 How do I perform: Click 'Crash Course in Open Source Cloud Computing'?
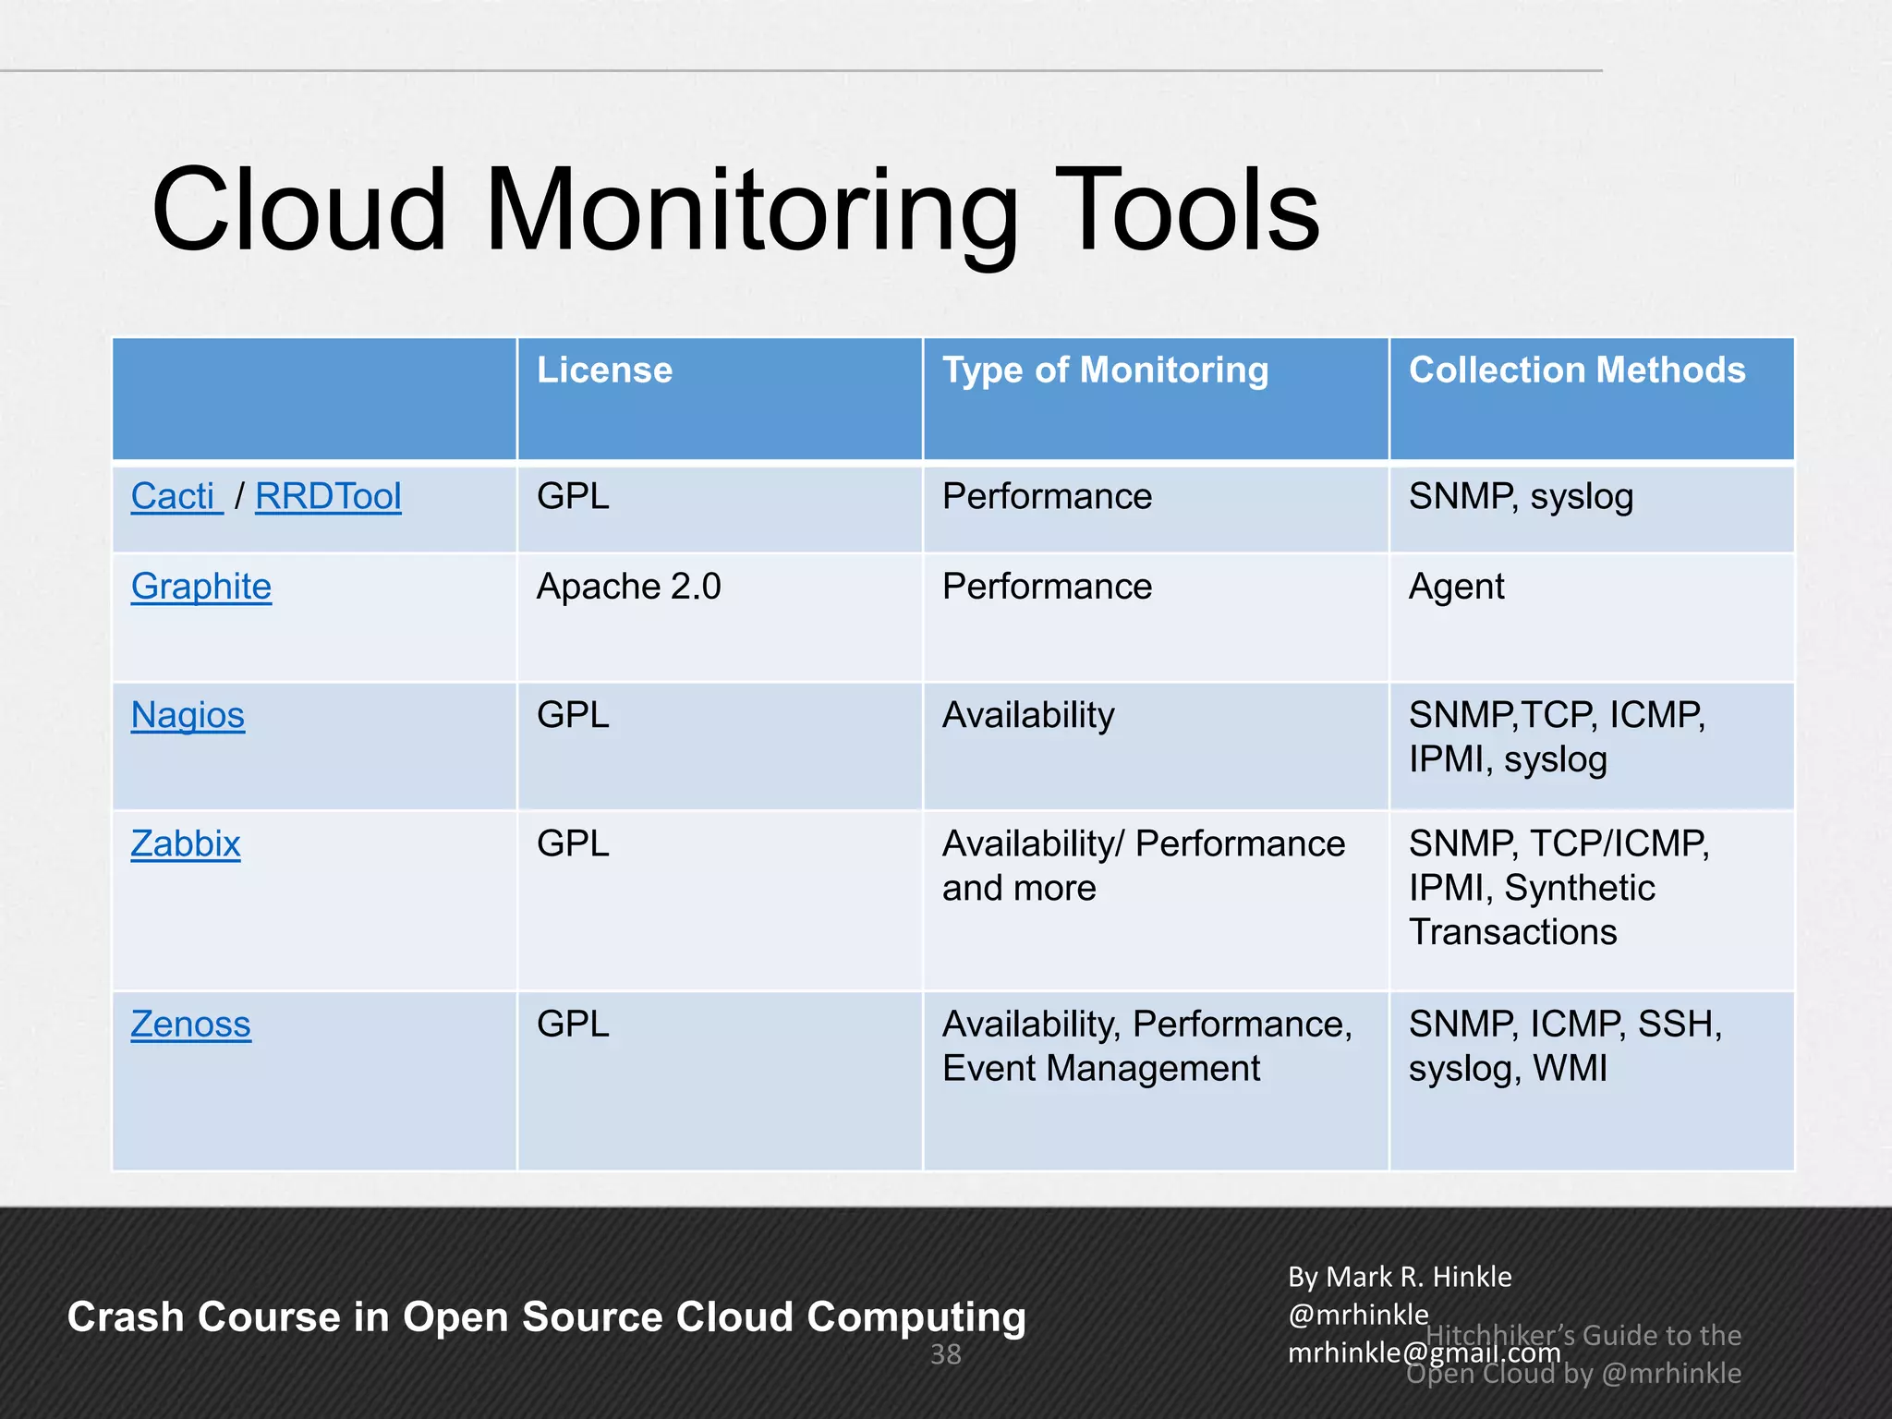pyautogui.click(x=546, y=1317)
